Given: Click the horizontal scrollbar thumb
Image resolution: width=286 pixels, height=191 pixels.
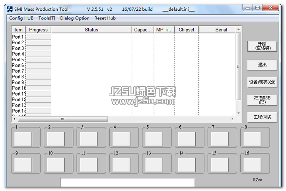Looking at the screenshot, I should pos(63,119).
